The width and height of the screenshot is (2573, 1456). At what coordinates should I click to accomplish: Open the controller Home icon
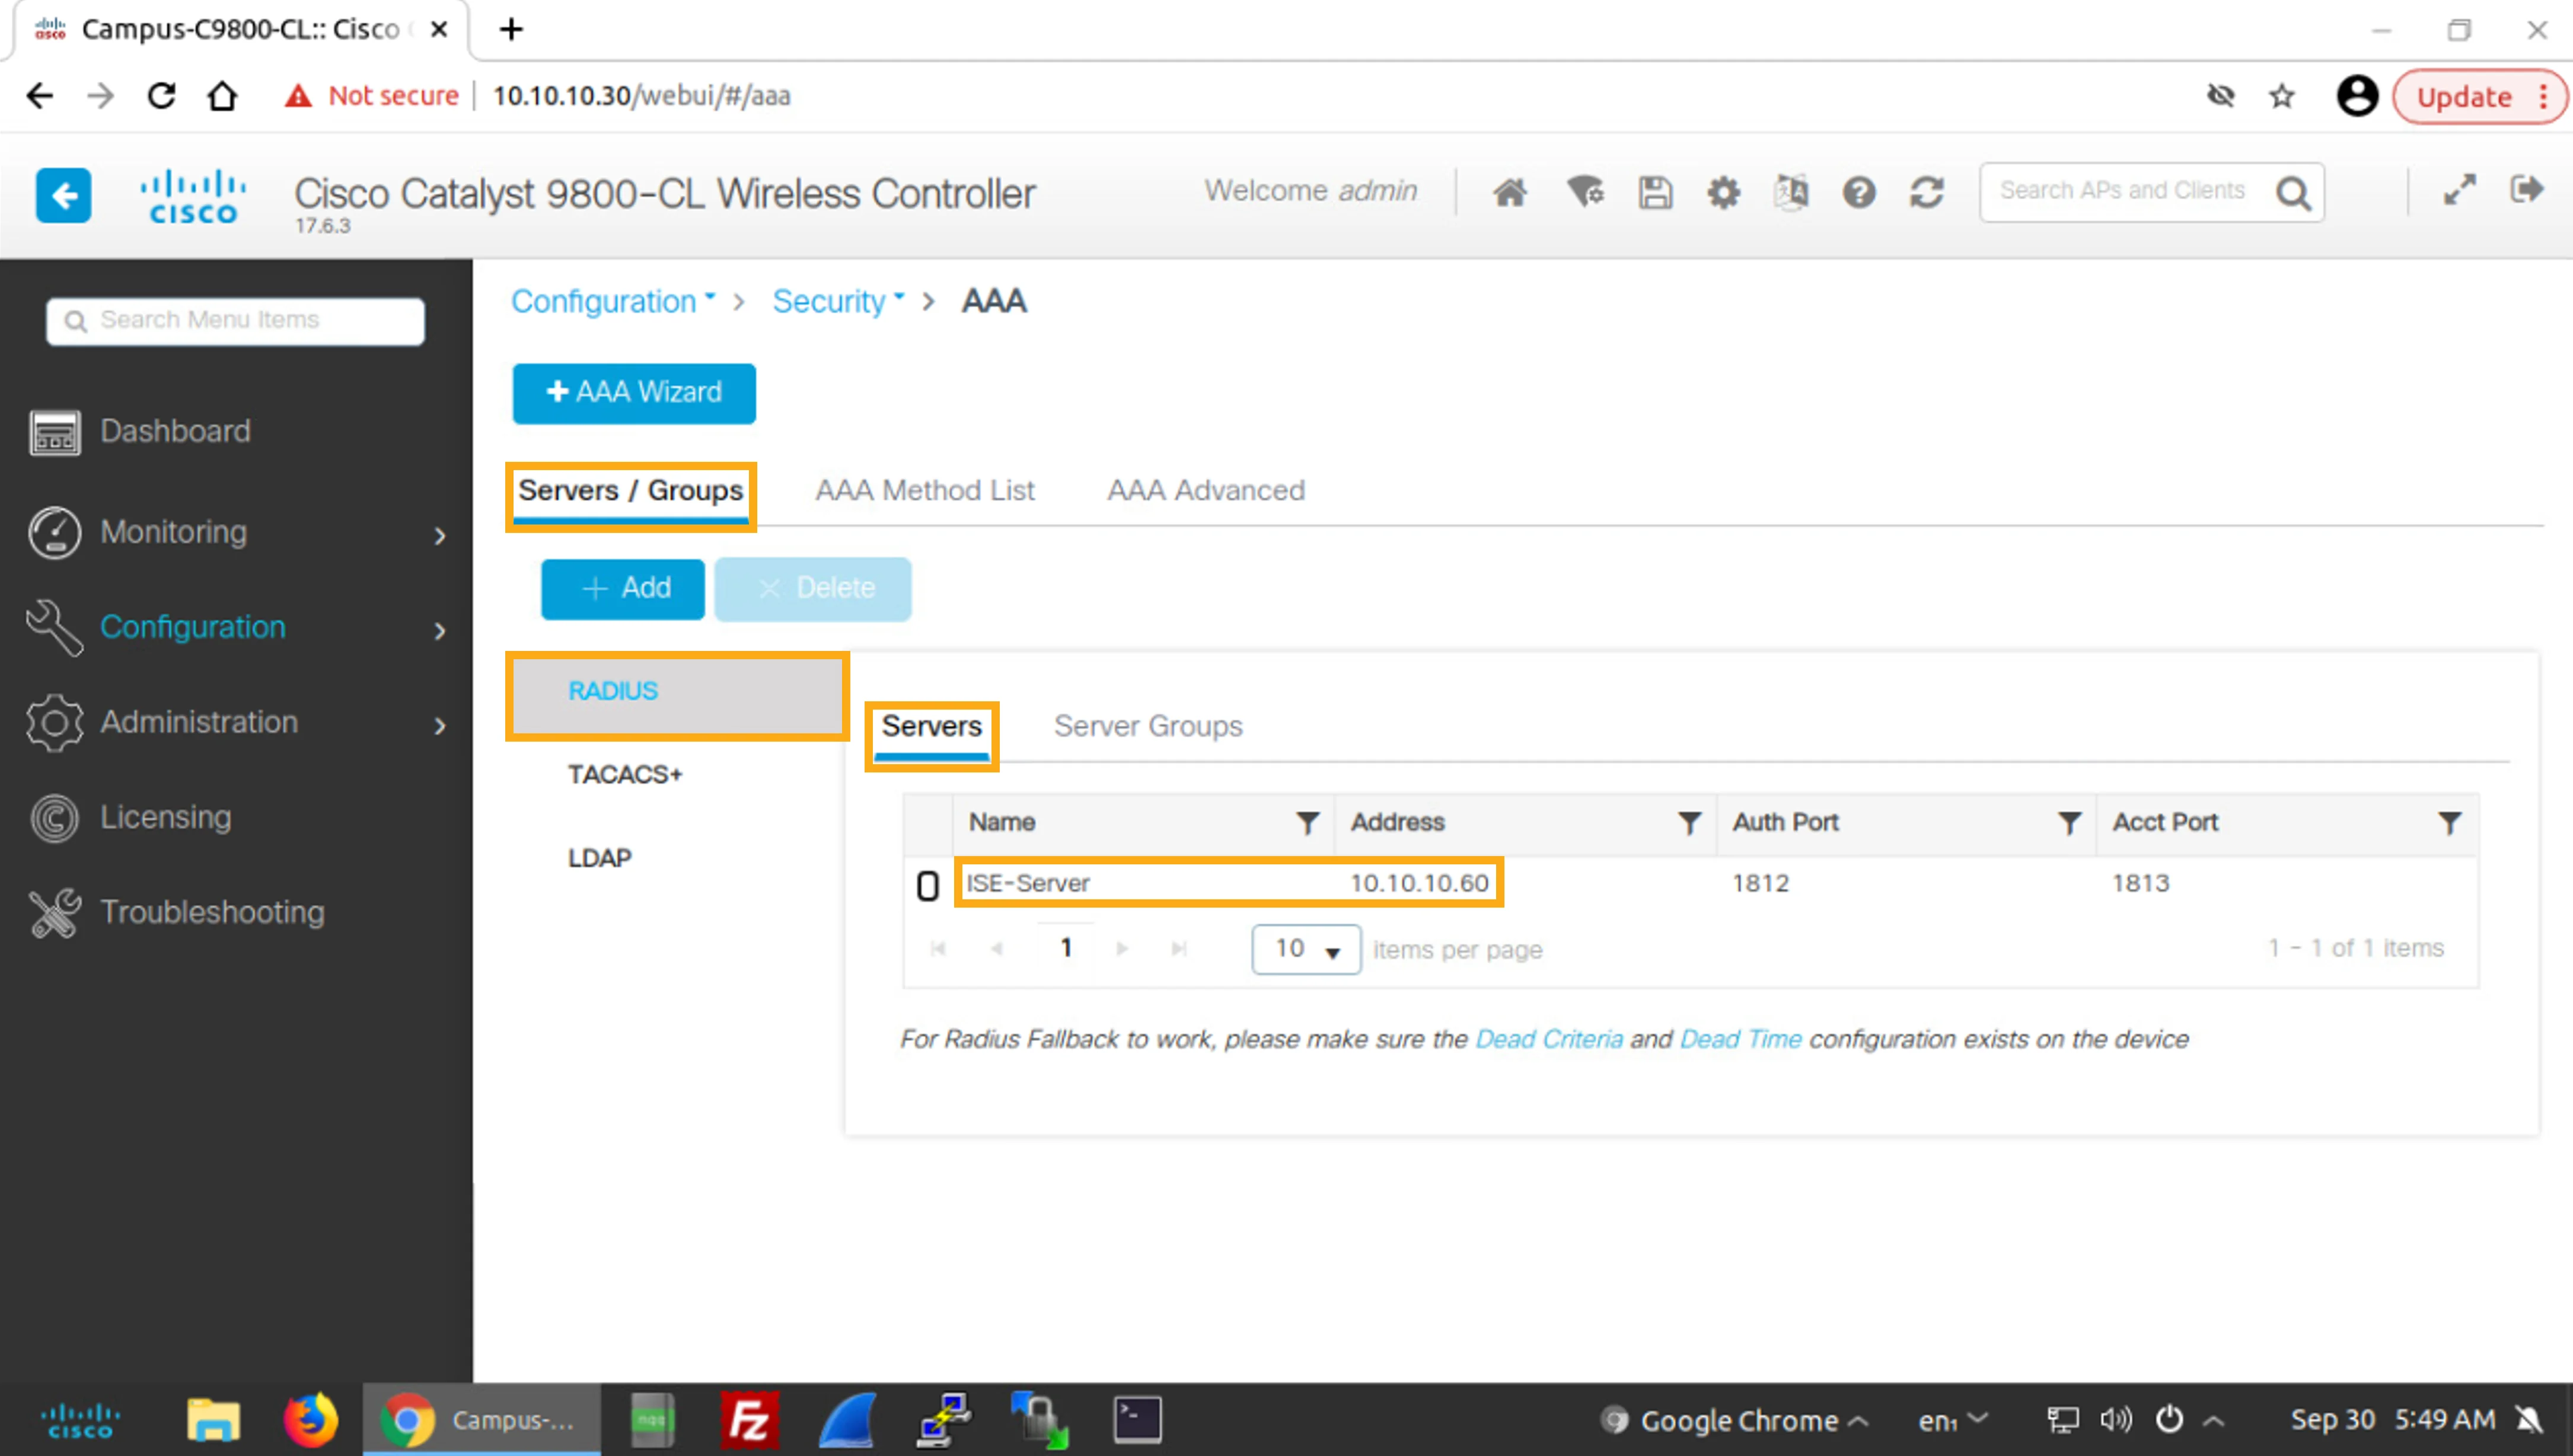coord(1510,192)
